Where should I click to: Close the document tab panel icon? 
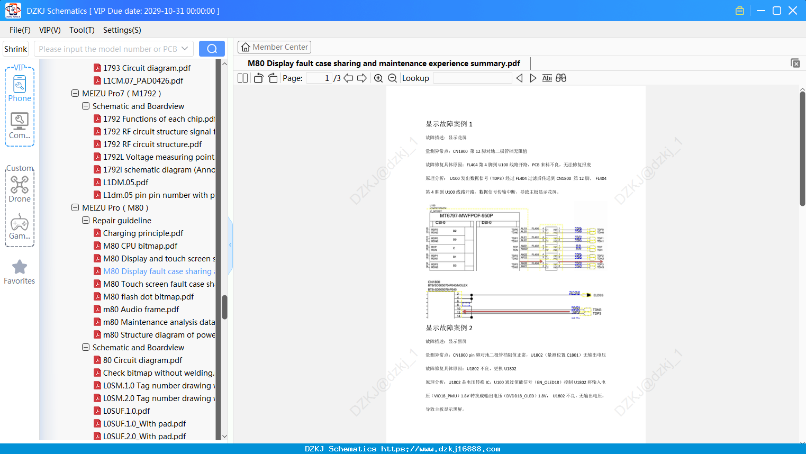795,63
